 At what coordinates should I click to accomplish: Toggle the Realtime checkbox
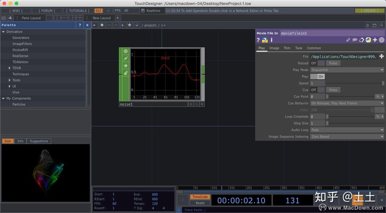(x=143, y=11)
